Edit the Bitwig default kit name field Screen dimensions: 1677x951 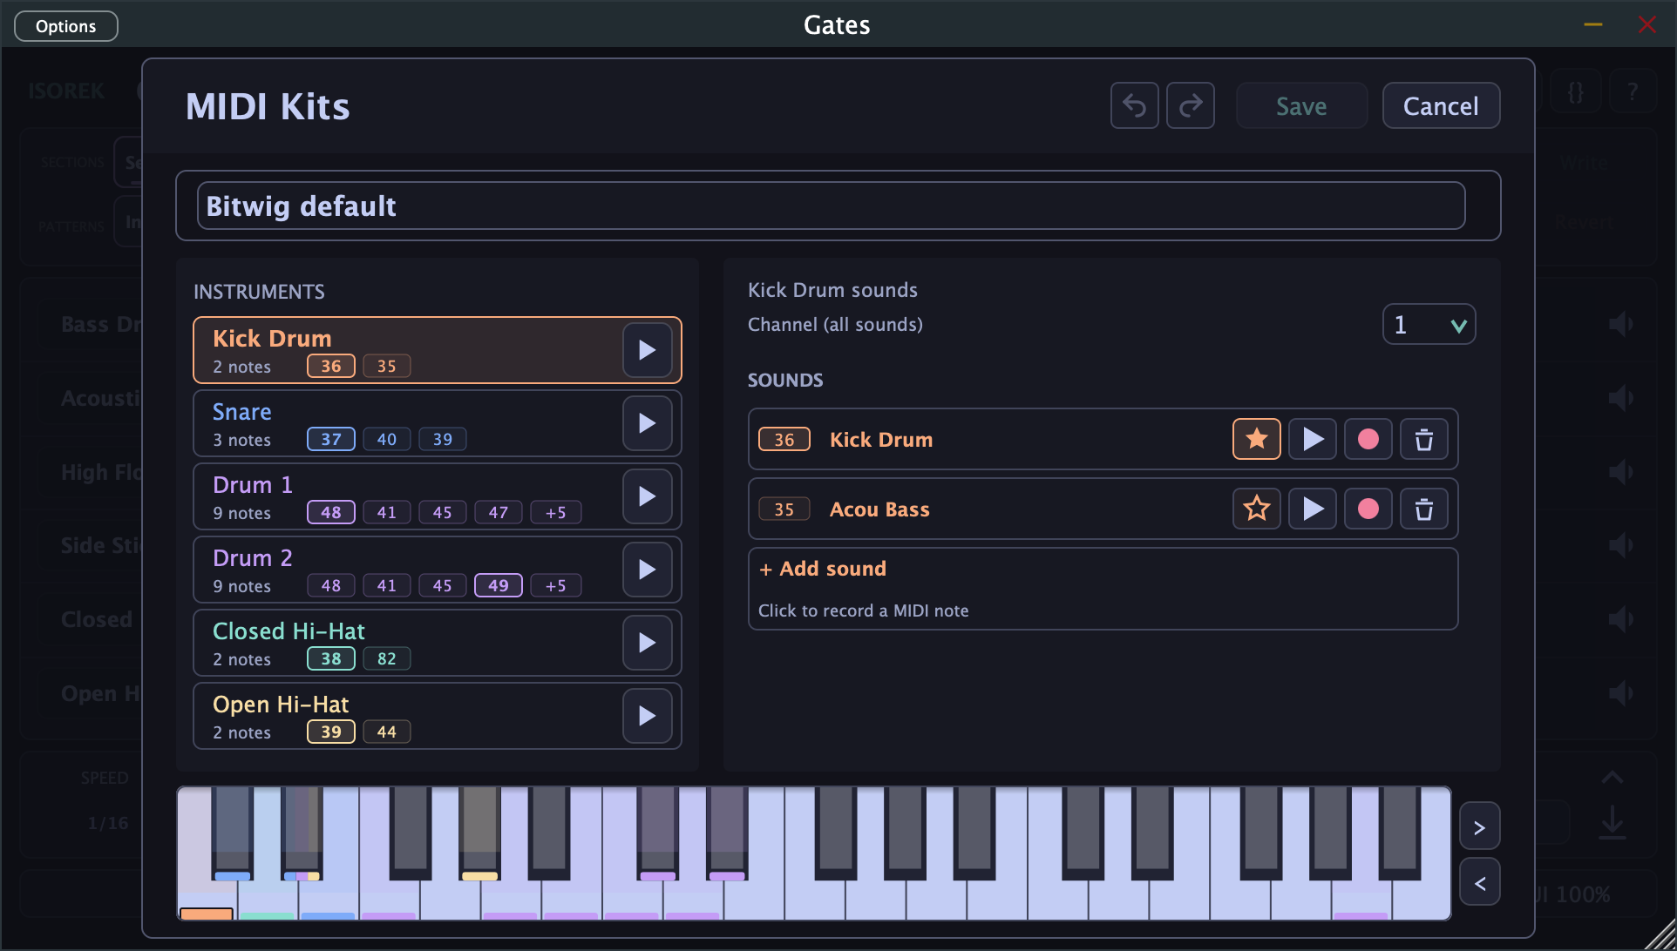tap(831, 206)
